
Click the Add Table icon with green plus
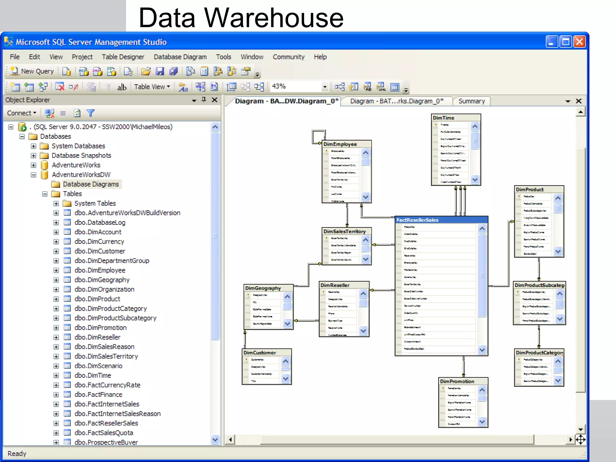pos(29,87)
